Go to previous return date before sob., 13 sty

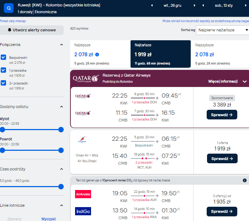203,5
